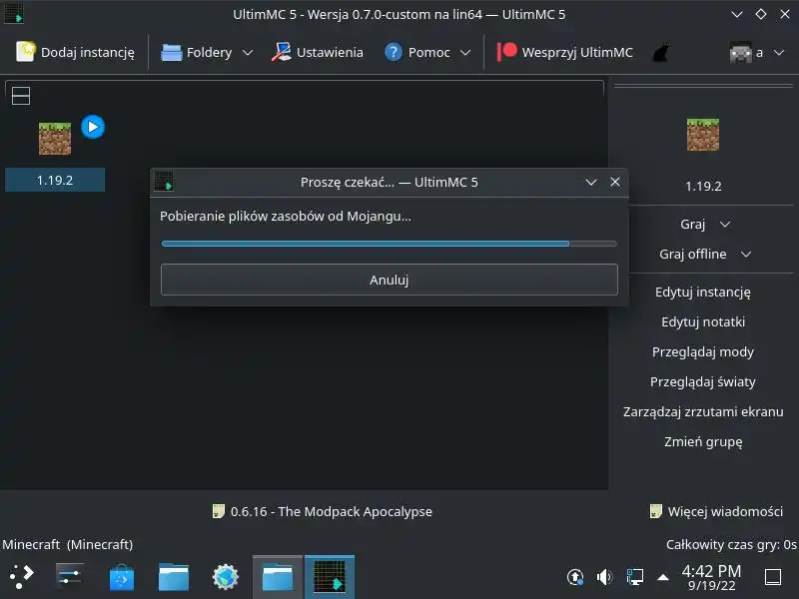Image resolution: width=799 pixels, height=599 pixels.
Task: Close the Proszę czekać dialog
Action: 615,182
